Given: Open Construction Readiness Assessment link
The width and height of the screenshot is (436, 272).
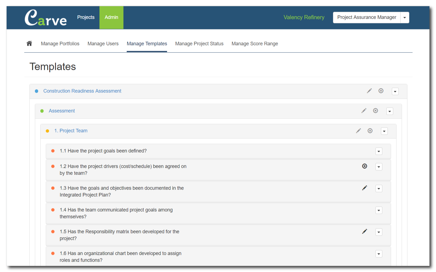Looking at the screenshot, I should tap(82, 91).
